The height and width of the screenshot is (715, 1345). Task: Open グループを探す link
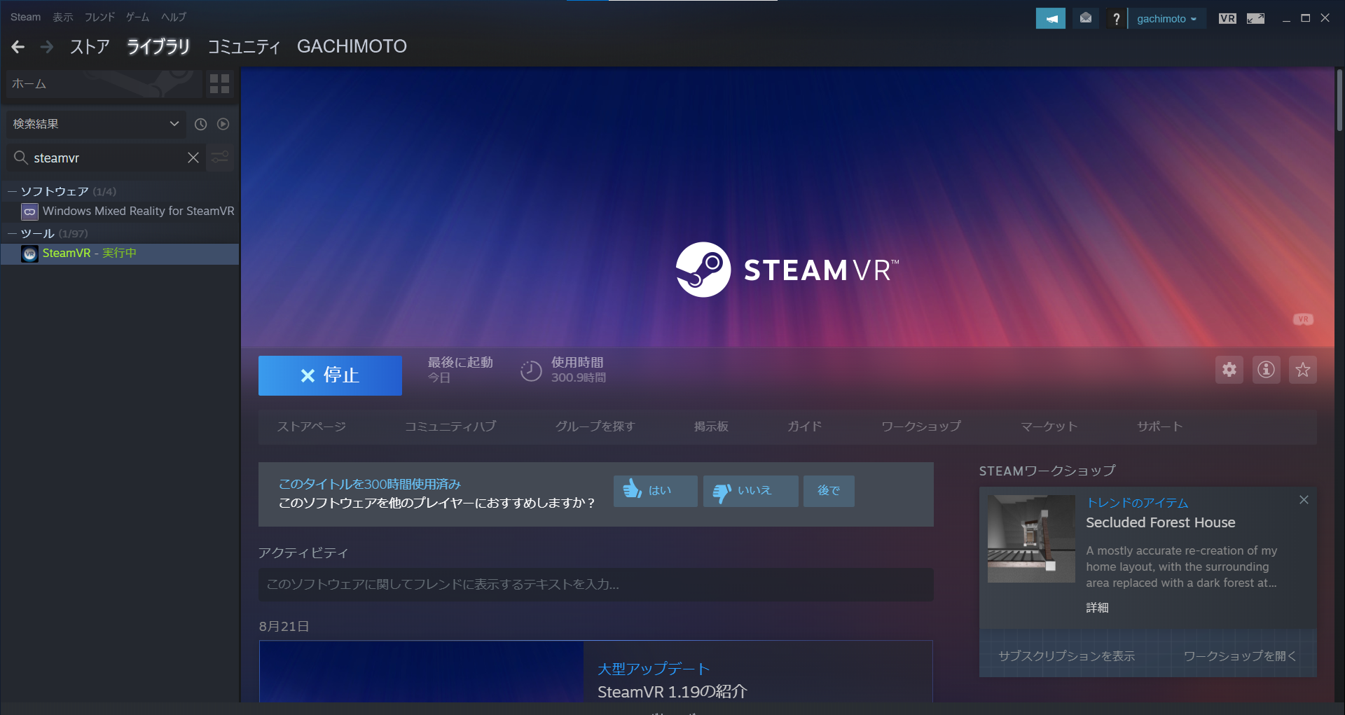(x=595, y=426)
